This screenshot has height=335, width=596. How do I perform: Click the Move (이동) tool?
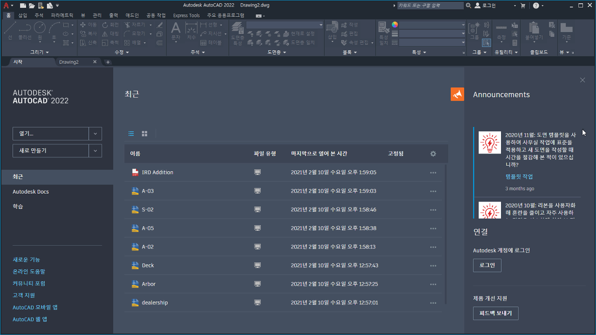pos(89,25)
